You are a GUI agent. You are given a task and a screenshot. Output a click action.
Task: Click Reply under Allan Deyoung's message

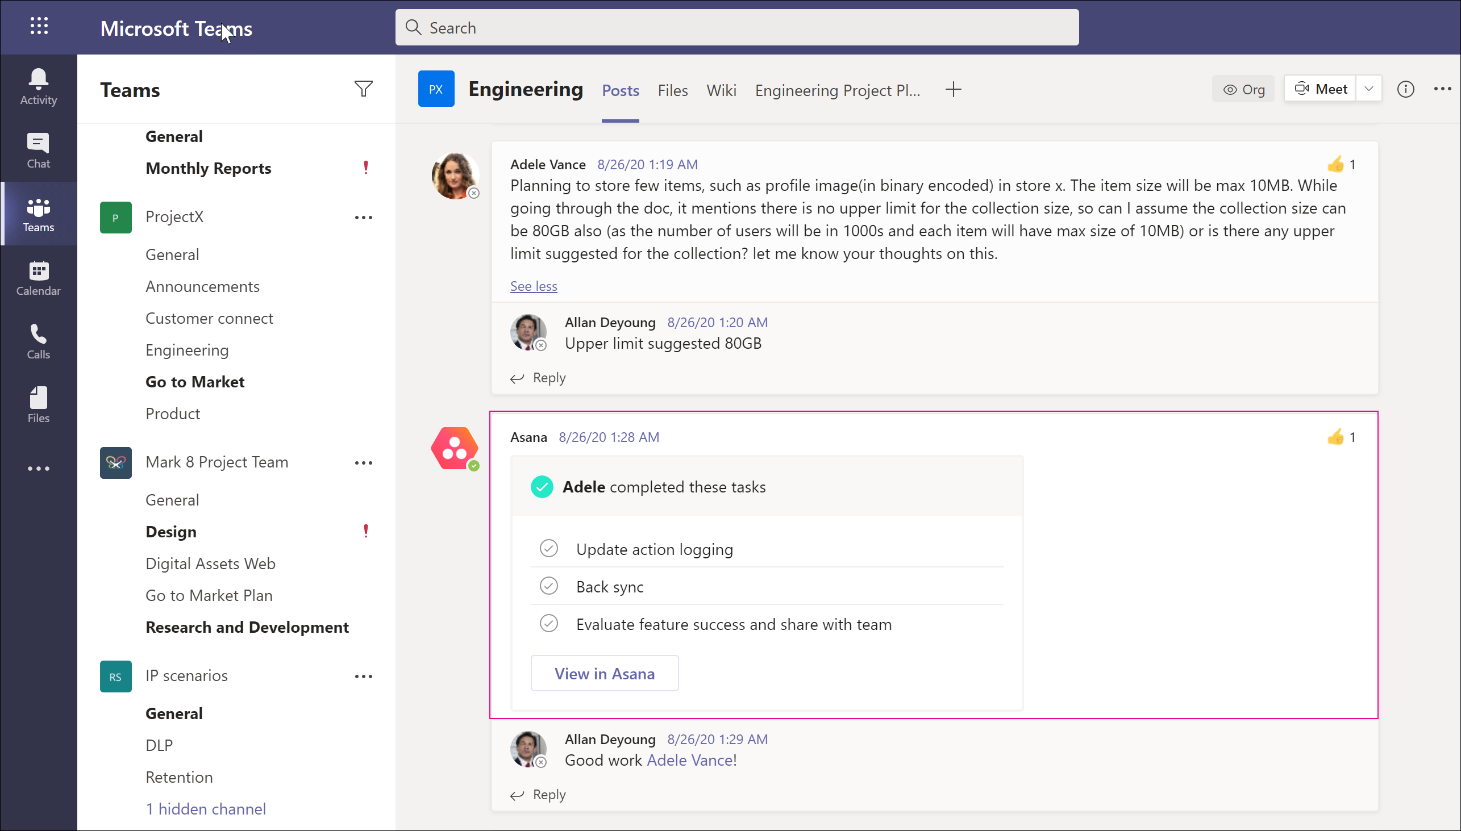pos(550,794)
